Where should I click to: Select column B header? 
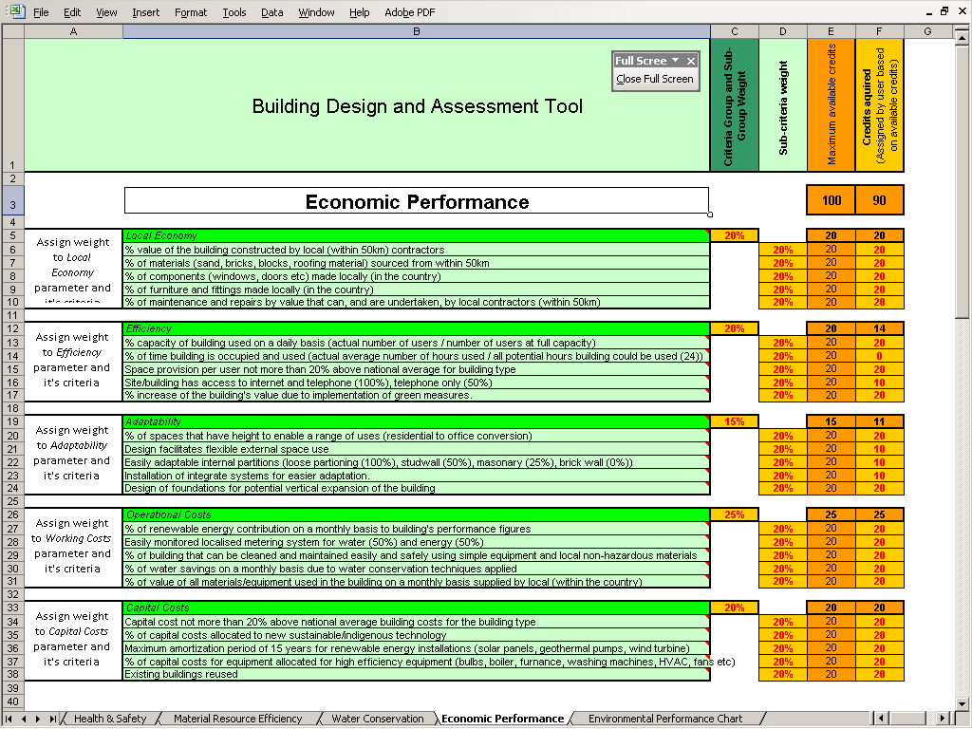(417, 31)
